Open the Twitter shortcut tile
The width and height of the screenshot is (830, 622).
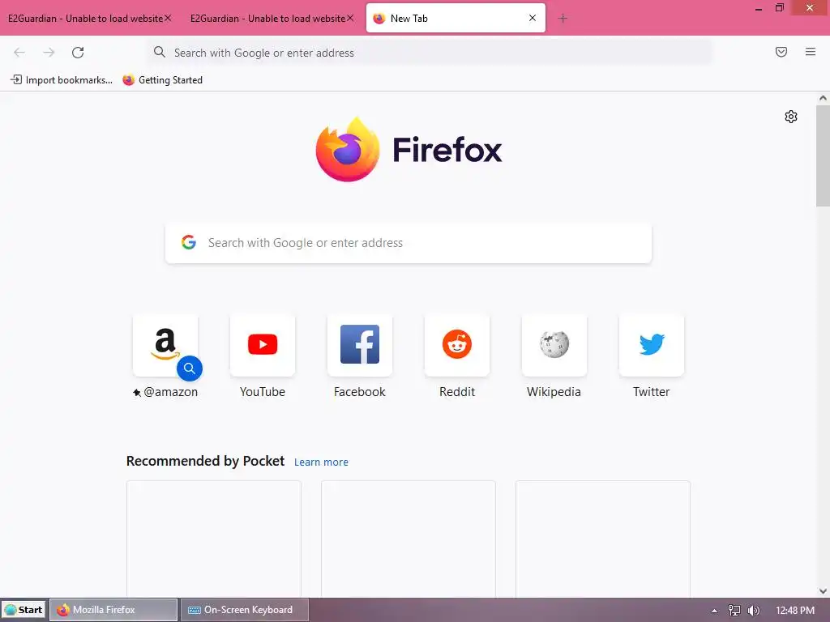click(x=652, y=345)
